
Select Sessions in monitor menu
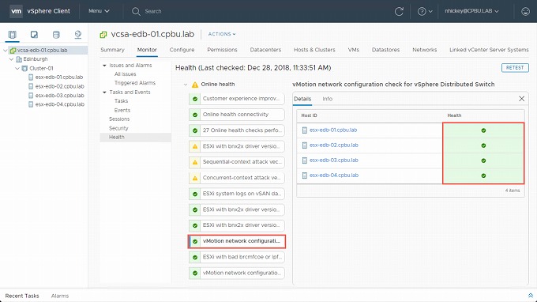pos(119,119)
